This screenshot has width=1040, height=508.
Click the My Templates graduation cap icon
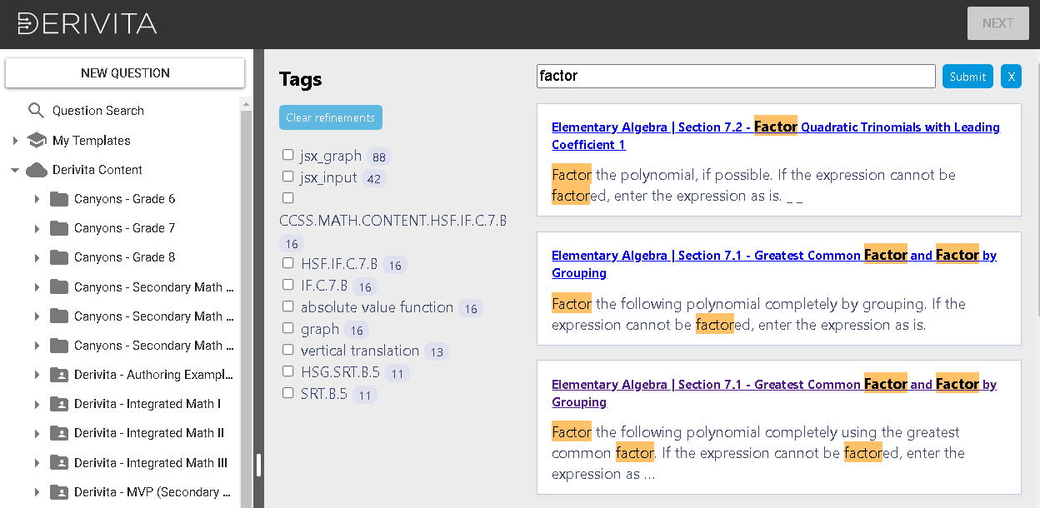(37, 141)
